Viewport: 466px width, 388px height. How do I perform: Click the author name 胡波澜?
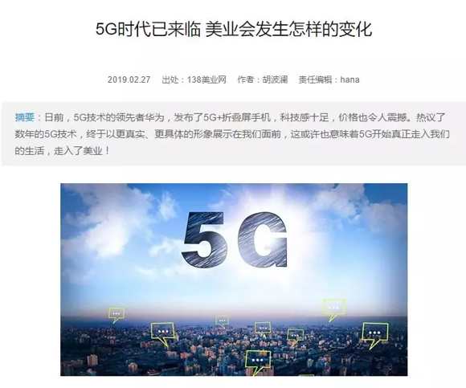point(276,80)
